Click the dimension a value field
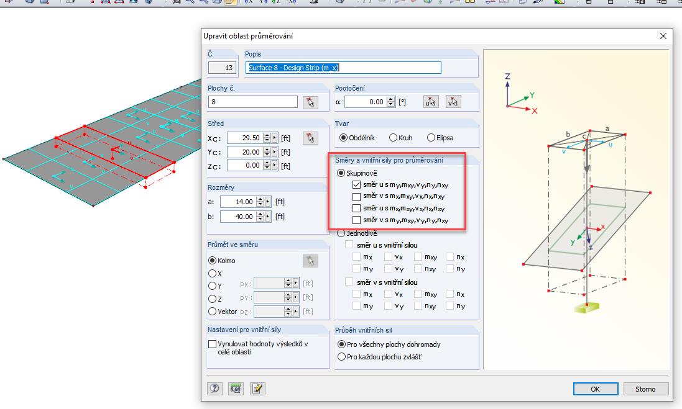The image size is (682, 409). coord(238,202)
